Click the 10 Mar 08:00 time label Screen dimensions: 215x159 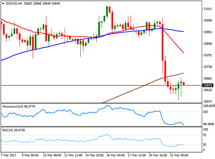point(52,155)
